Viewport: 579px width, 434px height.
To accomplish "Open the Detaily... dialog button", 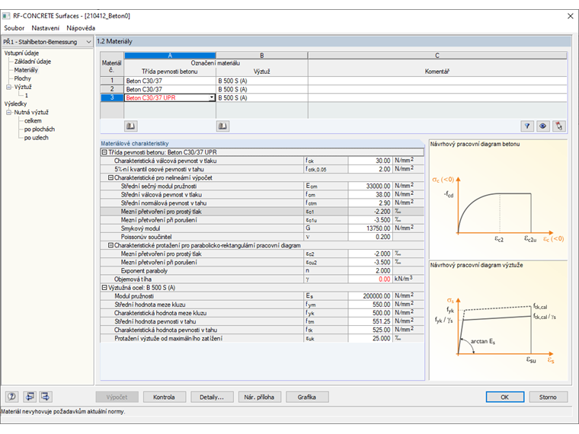I will [x=212, y=397].
